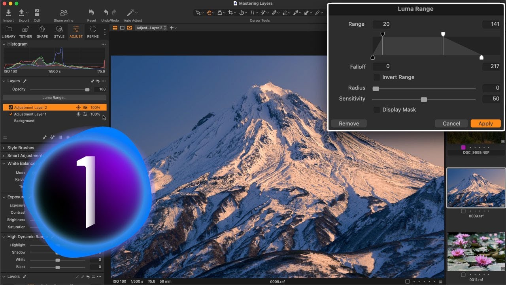Select the Keystone cursor tool
506x285 pixels.
253,13
